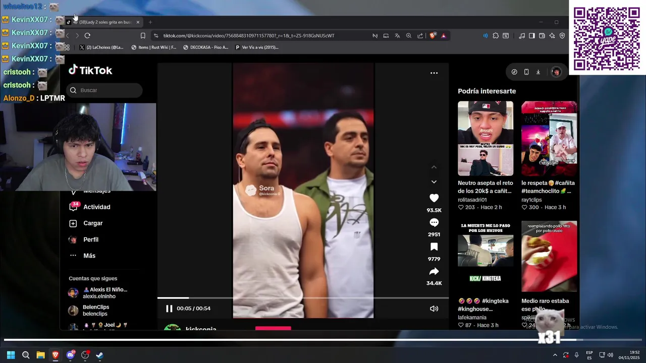Open the TikTok coins icon at top right
The width and height of the screenshot is (646, 363).
click(x=514, y=72)
